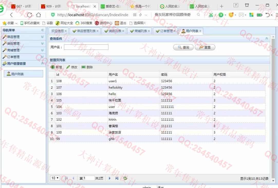Go to next page of grid
Viewport: 278px width, 188px height.
pyautogui.click(x=109, y=178)
